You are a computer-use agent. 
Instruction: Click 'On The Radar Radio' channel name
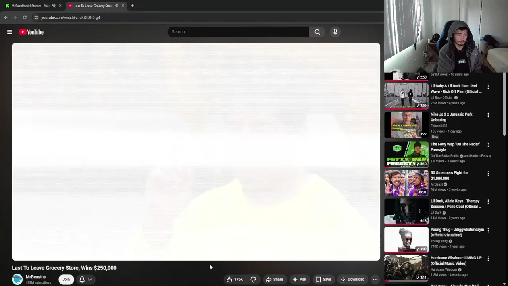444,156
